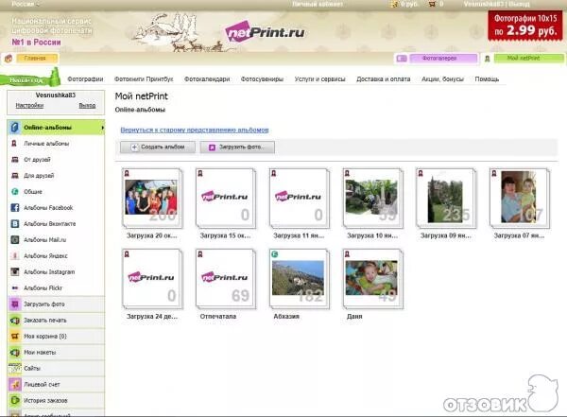The image size is (567, 417).
Task: Open the Загрузка 09 ян... album thumbnail
Action: tap(446, 199)
